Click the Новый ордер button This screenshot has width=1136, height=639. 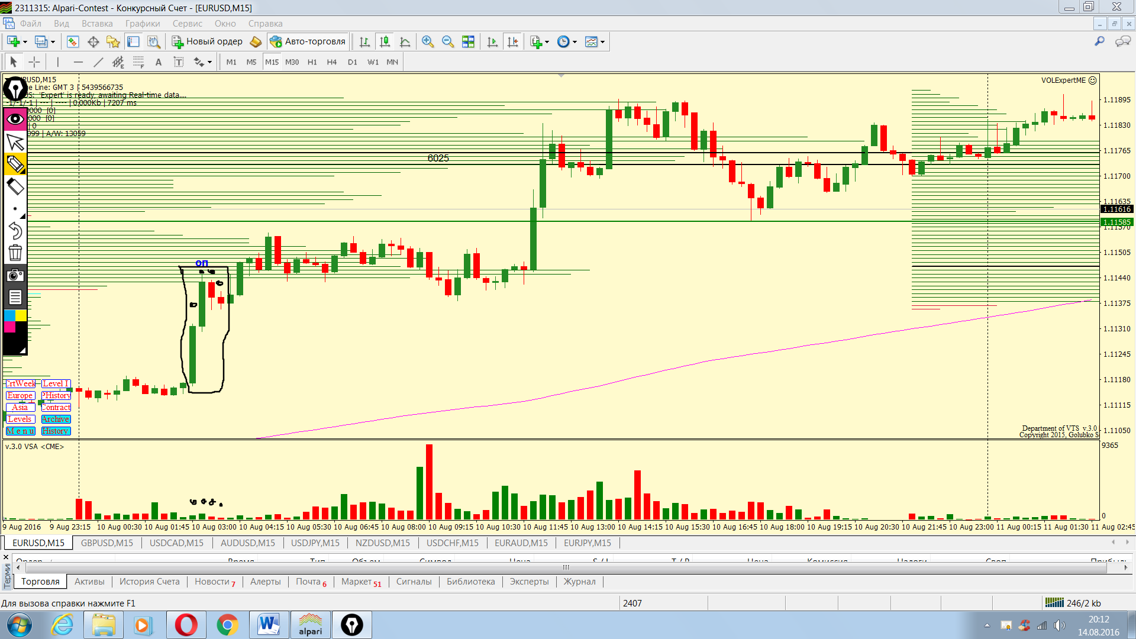pyautogui.click(x=207, y=41)
